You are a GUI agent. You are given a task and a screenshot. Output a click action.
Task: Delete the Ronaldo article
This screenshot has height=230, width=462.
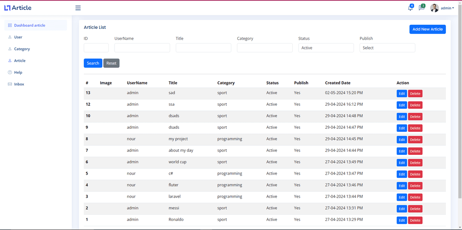[x=415, y=220]
